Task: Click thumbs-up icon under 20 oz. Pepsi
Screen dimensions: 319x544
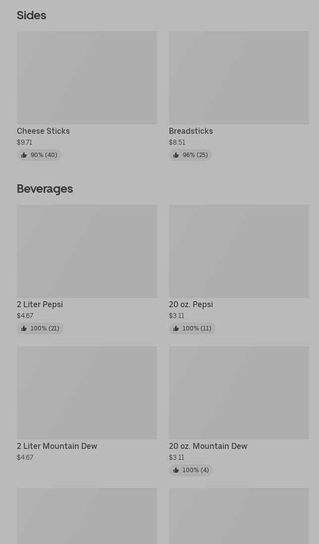Action: tap(176, 328)
